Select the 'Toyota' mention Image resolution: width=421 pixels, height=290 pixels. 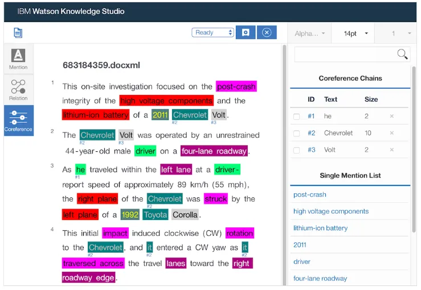click(156, 215)
